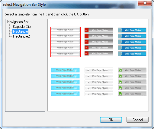Screen dimensions: 154x129
Task: Select the cyan snowflake navigation template
Action: 65,82
